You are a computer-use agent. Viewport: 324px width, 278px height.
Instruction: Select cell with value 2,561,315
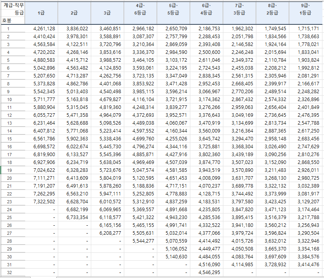(240, 75)
